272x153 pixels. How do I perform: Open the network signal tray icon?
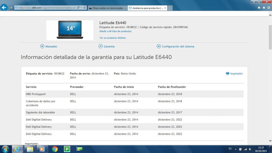245,149
